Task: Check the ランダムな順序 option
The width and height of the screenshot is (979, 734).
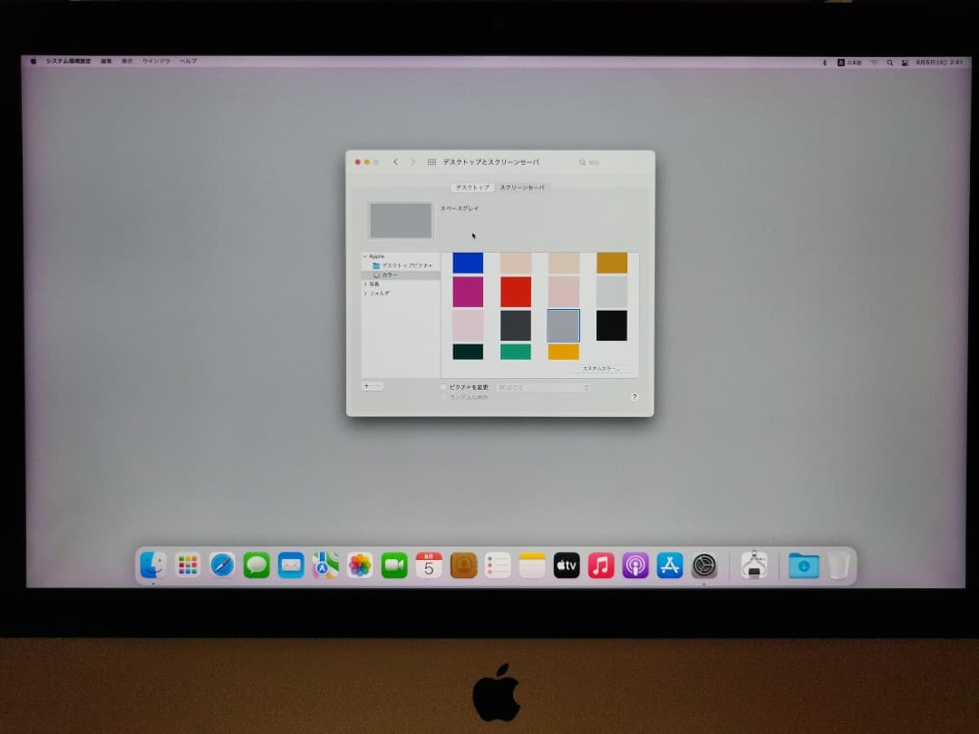Action: 444,396
